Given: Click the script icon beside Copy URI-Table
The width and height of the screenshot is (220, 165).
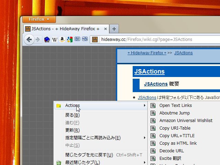Looking at the screenshot, I should (x=153, y=128).
